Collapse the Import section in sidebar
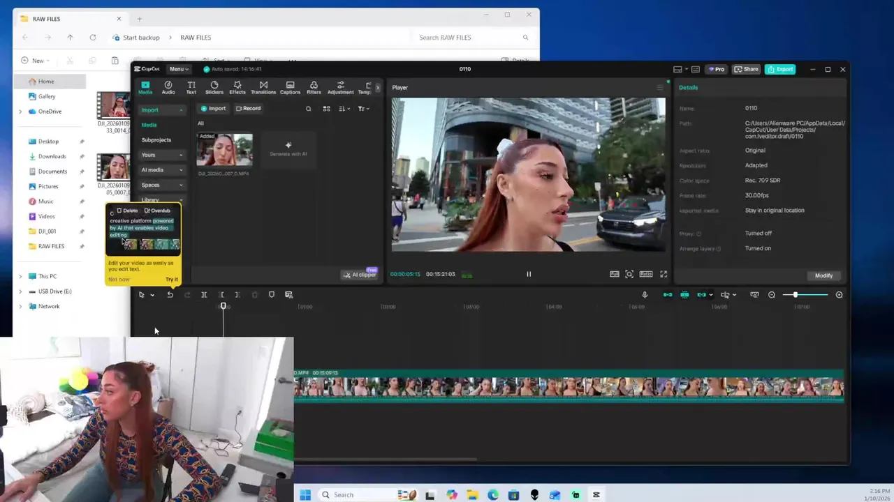Image resolution: width=894 pixels, height=502 pixels. click(181, 110)
